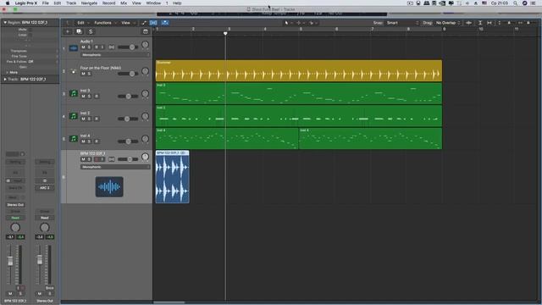Enable input monitoring on Audio 1
542x305 pixels.
(102, 47)
